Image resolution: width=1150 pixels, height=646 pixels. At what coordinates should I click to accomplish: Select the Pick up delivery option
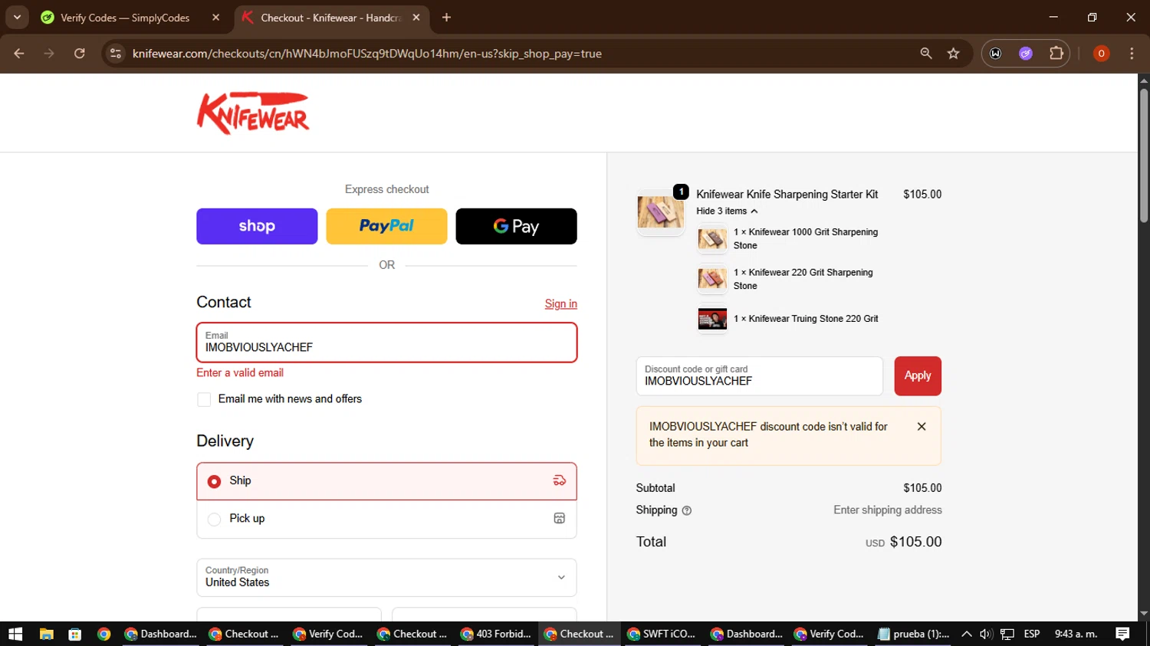click(386, 519)
